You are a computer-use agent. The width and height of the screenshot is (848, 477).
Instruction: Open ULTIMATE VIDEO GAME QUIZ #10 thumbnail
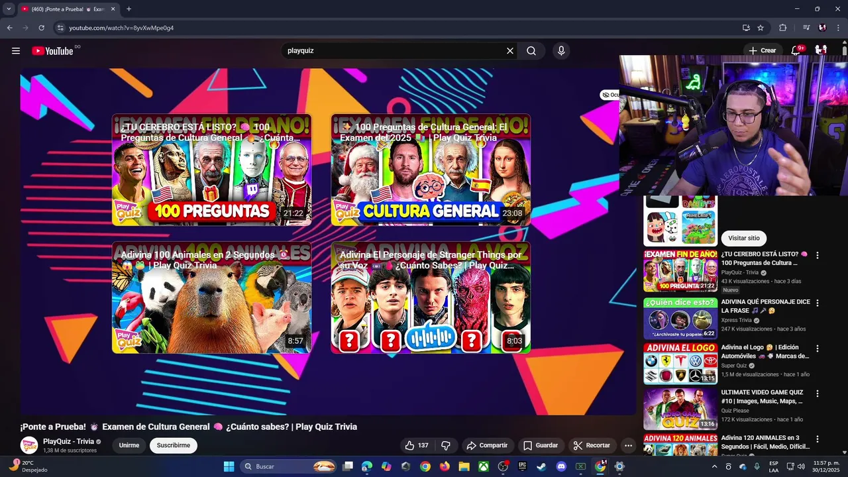[x=680, y=409]
